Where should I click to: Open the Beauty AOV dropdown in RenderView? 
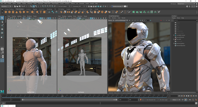(111, 20)
